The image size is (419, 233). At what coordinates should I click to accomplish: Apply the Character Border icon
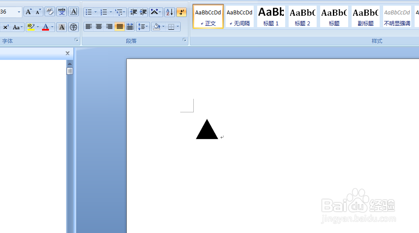pyautogui.click(x=73, y=12)
